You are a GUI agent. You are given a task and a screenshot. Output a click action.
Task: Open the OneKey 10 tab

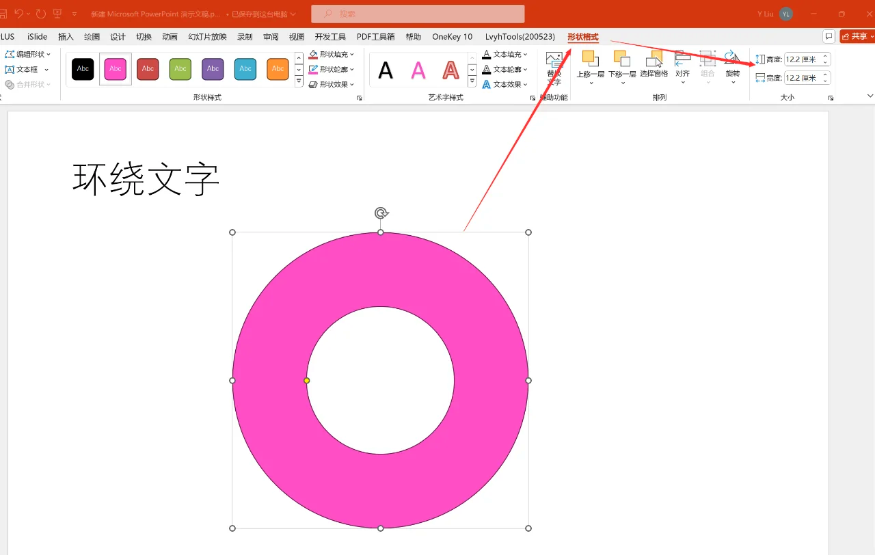[453, 37]
